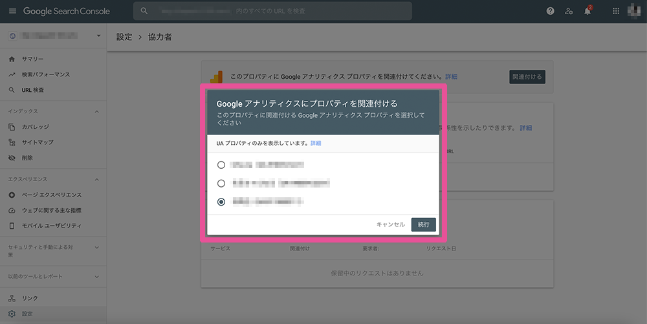This screenshot has height=324, width=647.
Task: Click the crossed-eye icon beside 削除
Action: (x=12, y=158)
